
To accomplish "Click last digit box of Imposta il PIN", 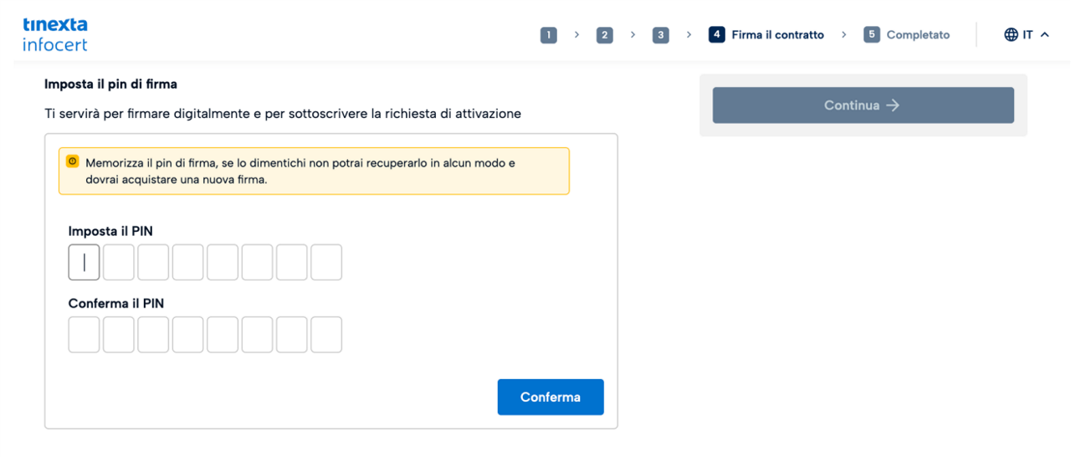I will click(326, 262).
